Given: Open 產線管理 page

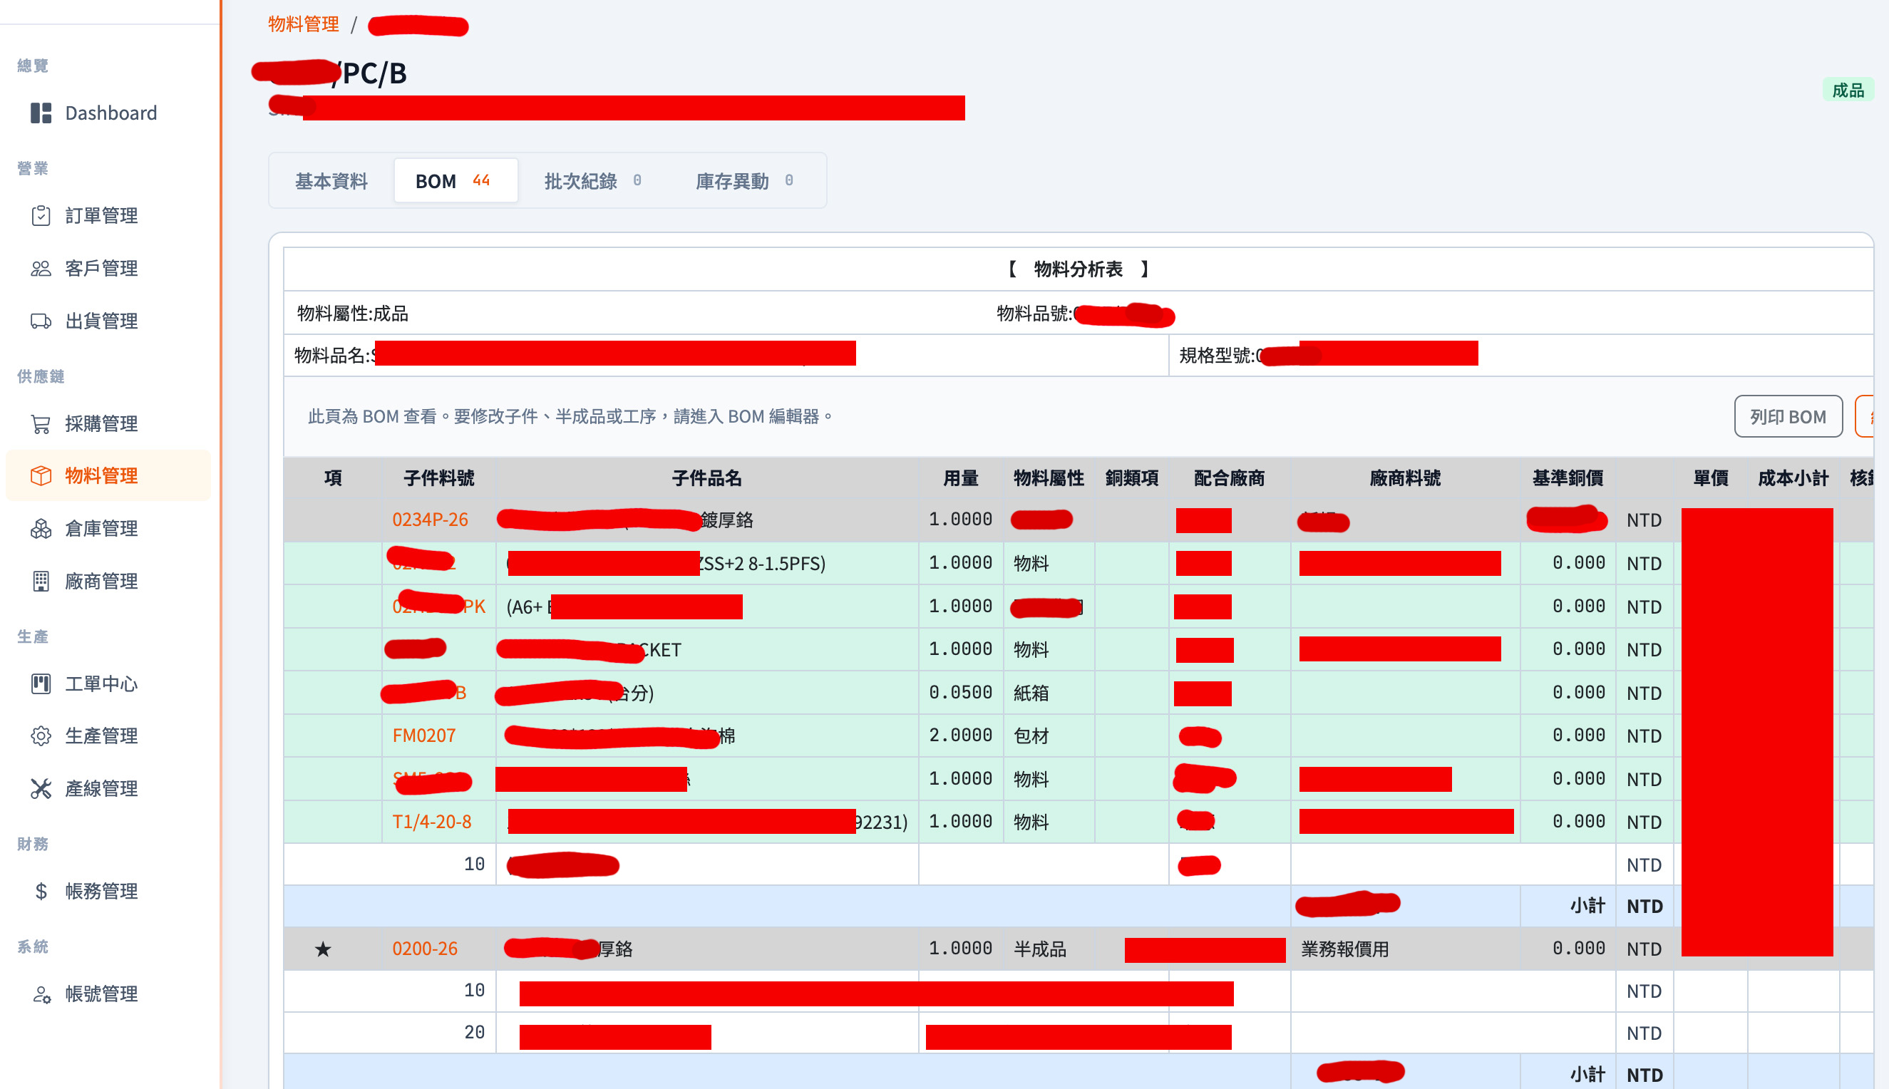Looking at the screenshot, I should pos(108,788).
